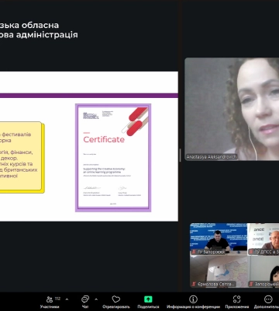Click the muted mic icon on Єрмолова Світлана tile
Image resolution: width=279 pixels, height=311 pixels.
[194, 284]
